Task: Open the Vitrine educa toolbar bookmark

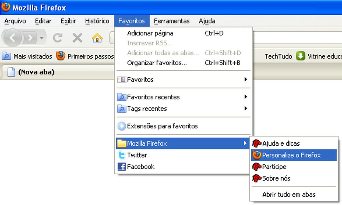Action: click(x=319, y=56)
